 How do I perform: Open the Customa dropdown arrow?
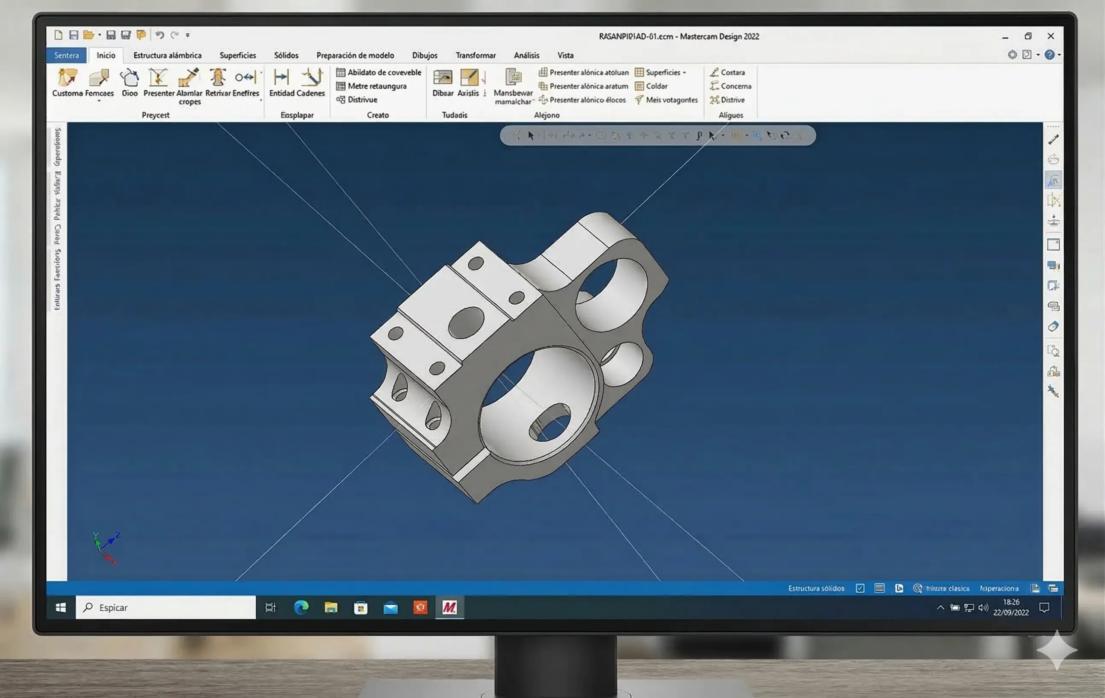100,100
